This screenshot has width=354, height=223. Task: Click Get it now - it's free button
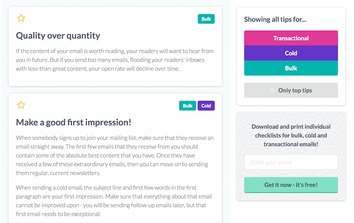pos(291,185)
